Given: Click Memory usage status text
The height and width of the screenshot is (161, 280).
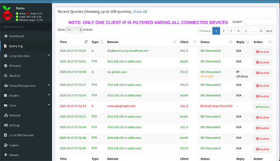Looking at the screenshot, I should [x=31, y=20].
